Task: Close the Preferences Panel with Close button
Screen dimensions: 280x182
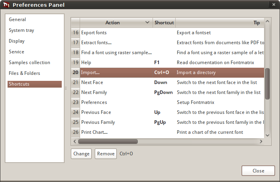Action: (x=258, y=171)
